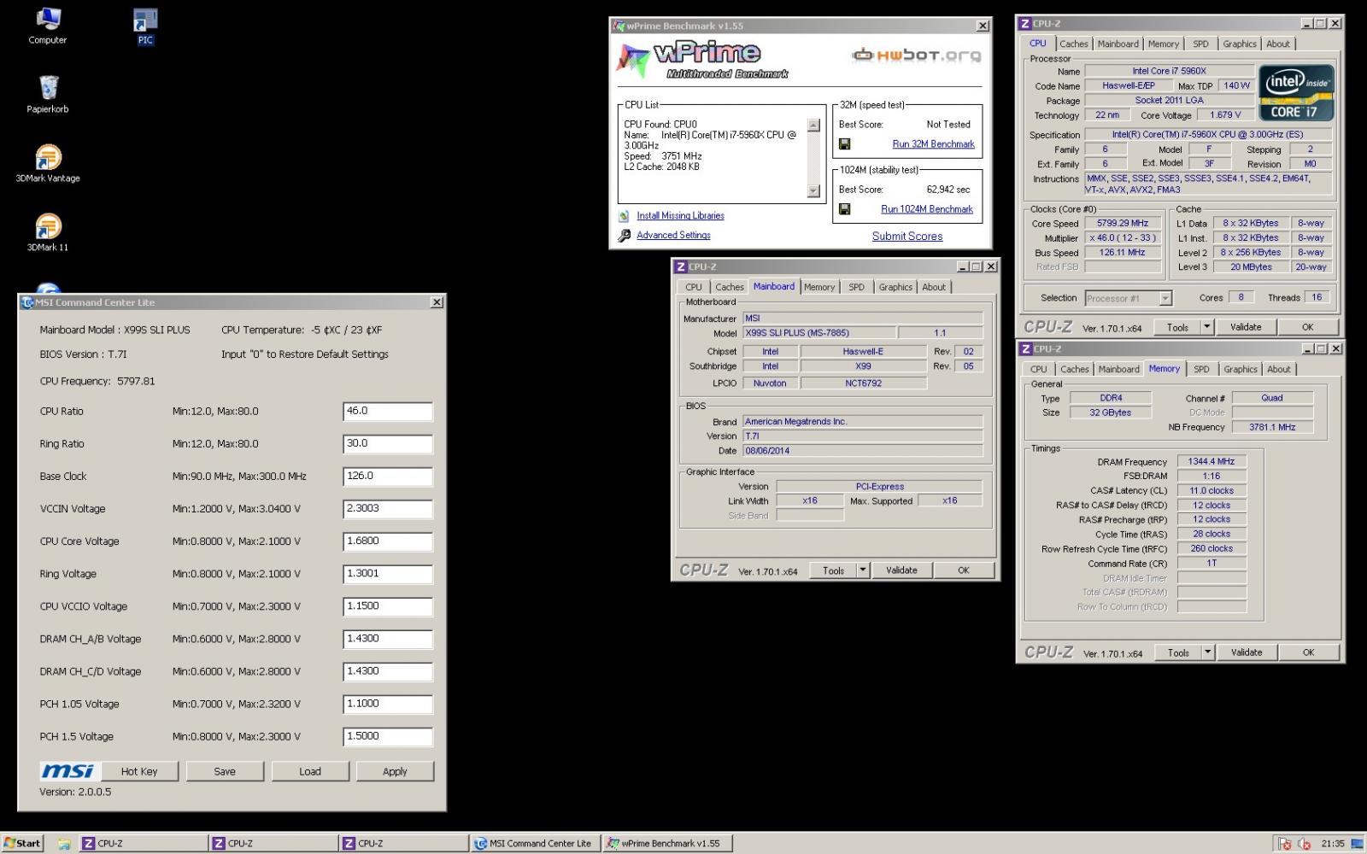Click the Run 1024M Benchmark link

[x=927, y=209]
